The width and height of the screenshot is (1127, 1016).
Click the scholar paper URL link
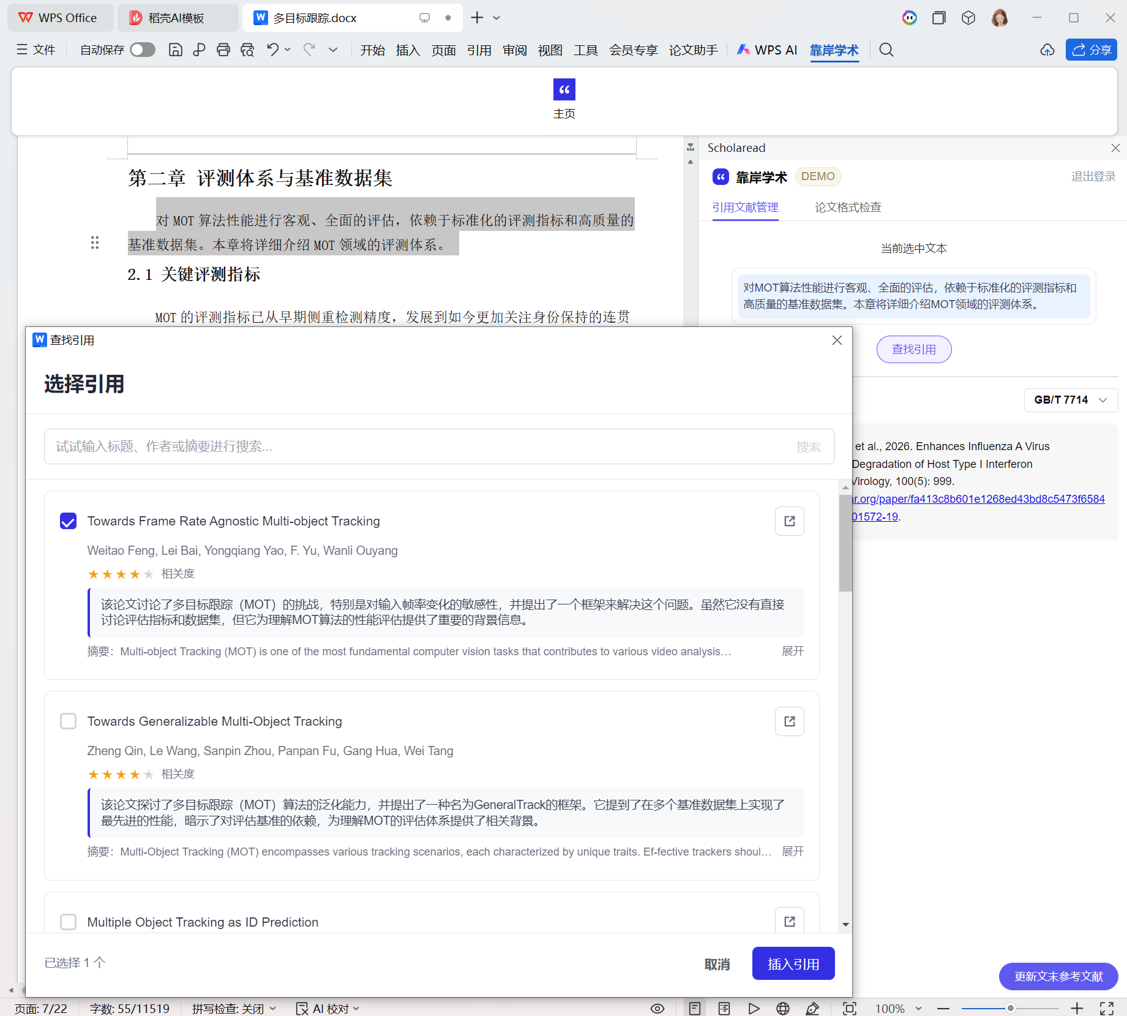tap(978, 508)
